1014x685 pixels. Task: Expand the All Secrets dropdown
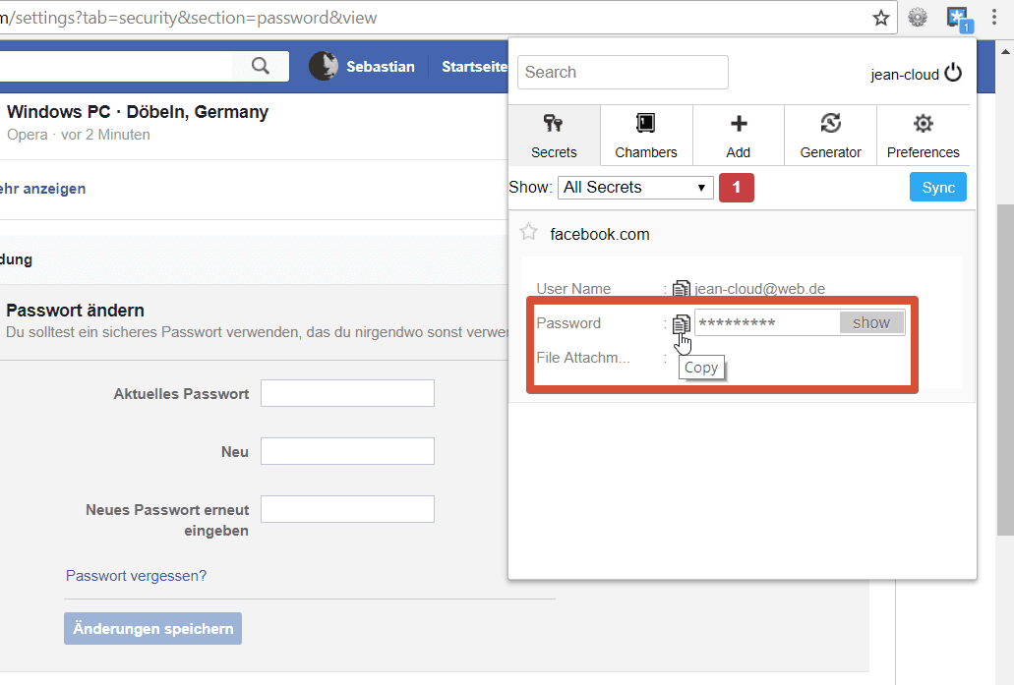635,188
